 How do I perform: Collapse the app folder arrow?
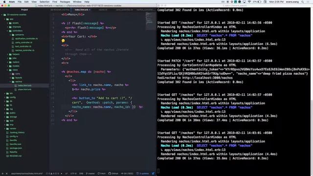pyautogui.click(x=5, y=19)
